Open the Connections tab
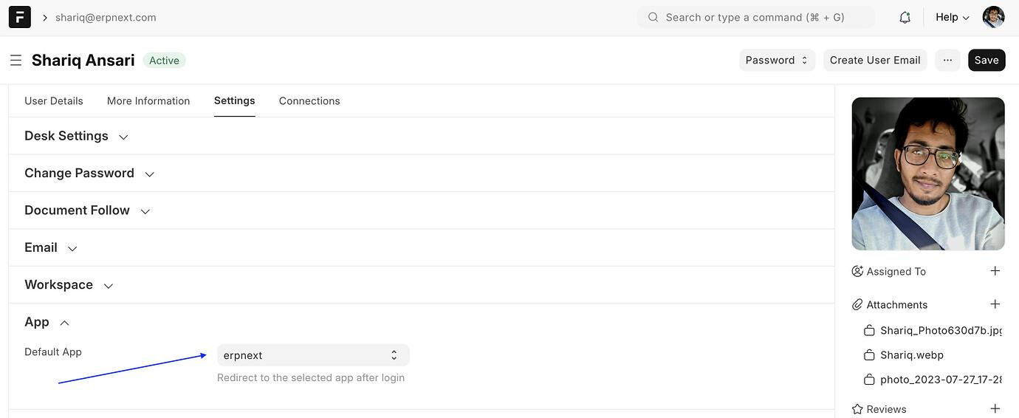 pyautogui.click(x=309, y=101)
